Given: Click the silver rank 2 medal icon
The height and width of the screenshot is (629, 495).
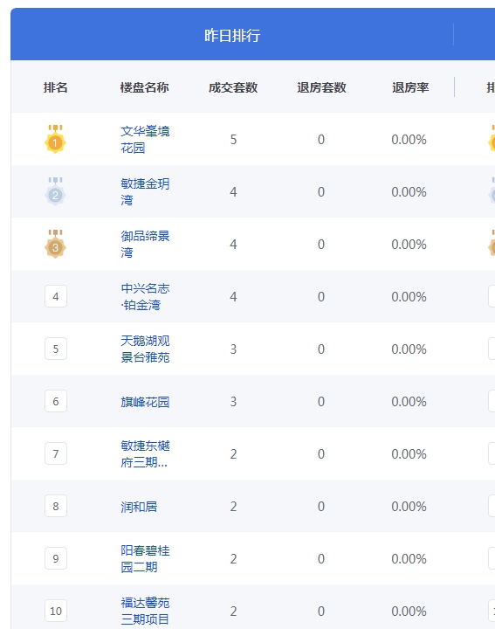Looking at the screenshot, I should [55, 191].
